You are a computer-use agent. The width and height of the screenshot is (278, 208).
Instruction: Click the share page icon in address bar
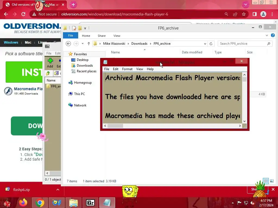(235, 14)
